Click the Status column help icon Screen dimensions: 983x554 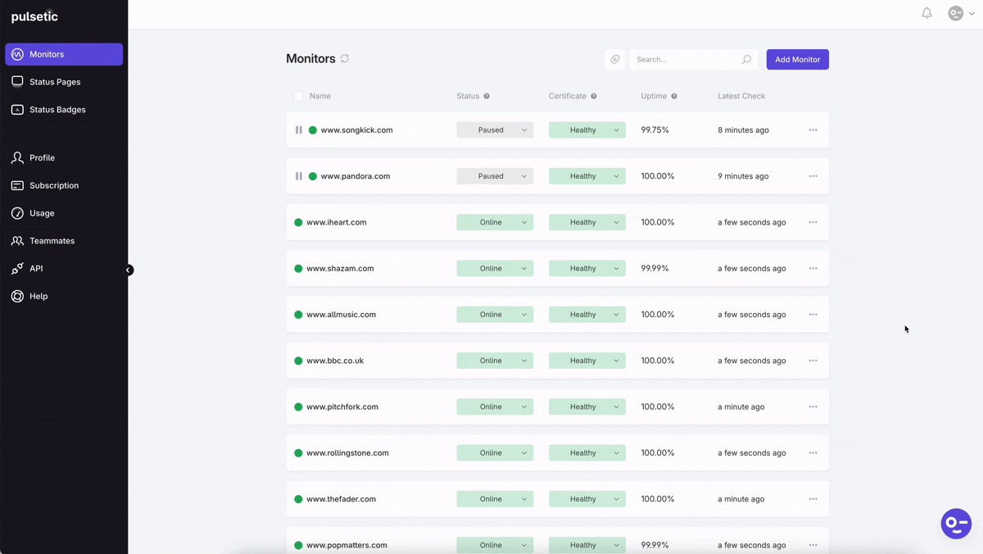click(x=487, y=96)
